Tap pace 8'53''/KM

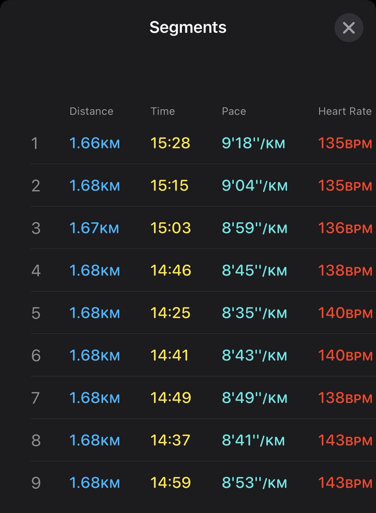255,483
